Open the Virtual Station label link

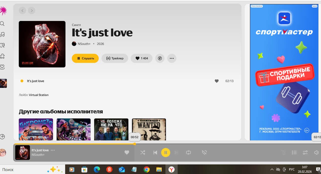pos(39,95)
